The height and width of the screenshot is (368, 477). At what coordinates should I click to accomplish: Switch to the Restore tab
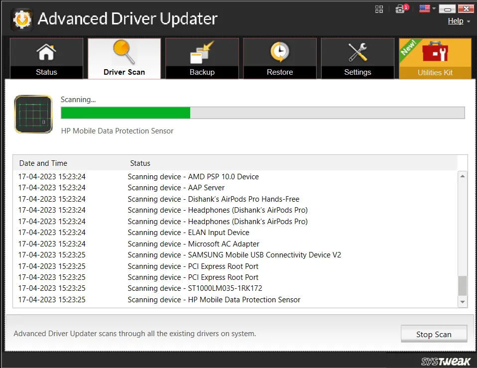click(x=280, y=58)
